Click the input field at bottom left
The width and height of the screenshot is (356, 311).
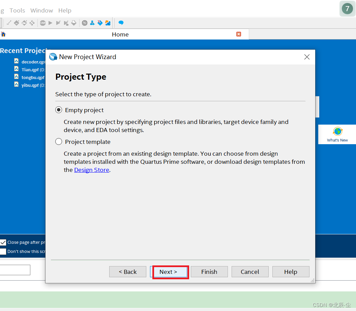pyautogui.click(x=15, y=270)
